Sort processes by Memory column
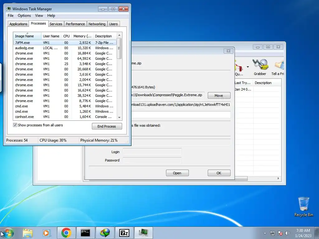This screenshot has width=319, height=239. pos(82,36)
